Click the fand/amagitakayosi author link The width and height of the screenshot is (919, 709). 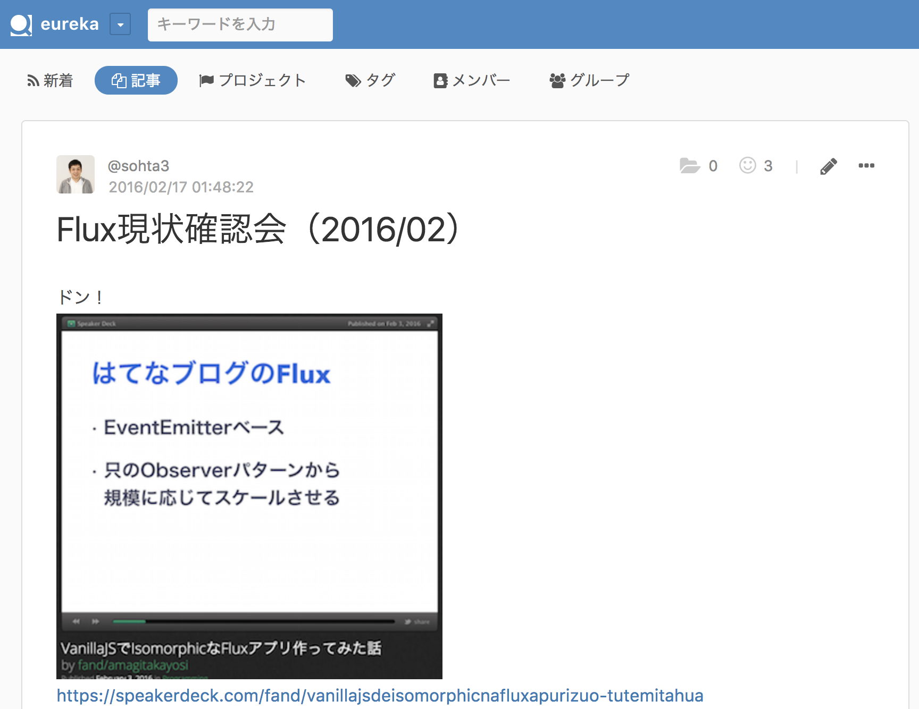coord(133,665)
